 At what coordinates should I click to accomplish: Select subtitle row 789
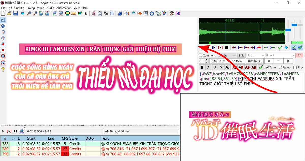pos(90,149)
